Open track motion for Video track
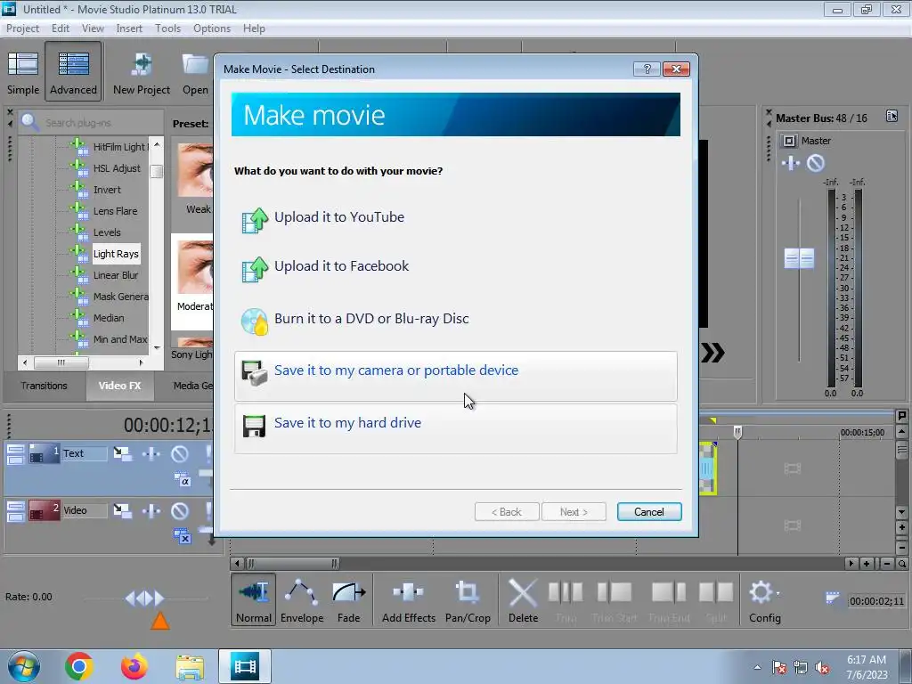This screenshot has width=912, height=684. coord(122,511)
